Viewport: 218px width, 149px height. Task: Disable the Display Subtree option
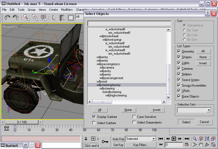[94, 117]
